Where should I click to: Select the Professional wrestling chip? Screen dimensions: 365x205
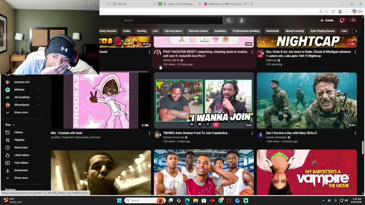click(x=246, y=31)
